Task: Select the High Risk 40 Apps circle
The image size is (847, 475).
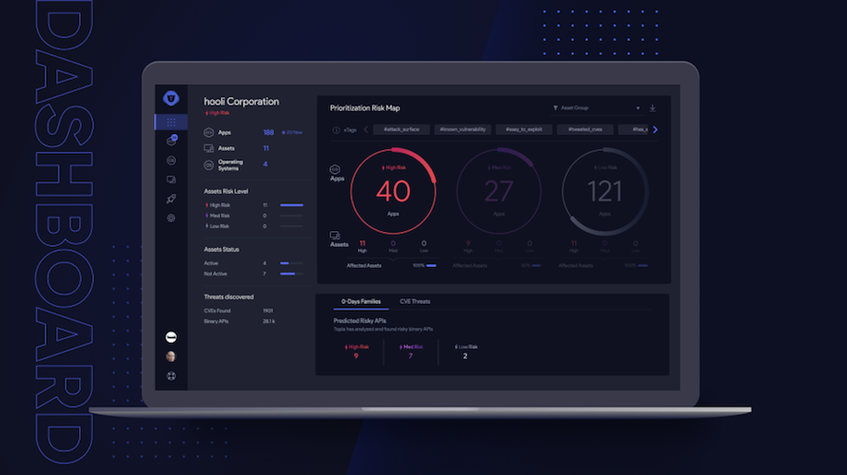Action: coord(393,191)
